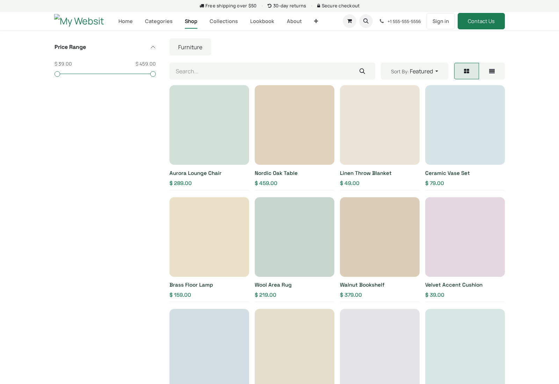559x384 pixels.
Task: Click the Brass Floor Lamp title
Action: pos(191,285)
